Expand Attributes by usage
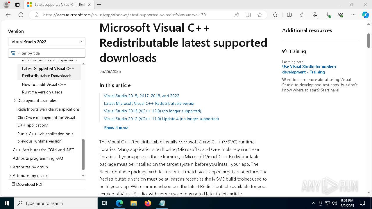This screenshot has height=209, width=372. [x=10, y=176]
